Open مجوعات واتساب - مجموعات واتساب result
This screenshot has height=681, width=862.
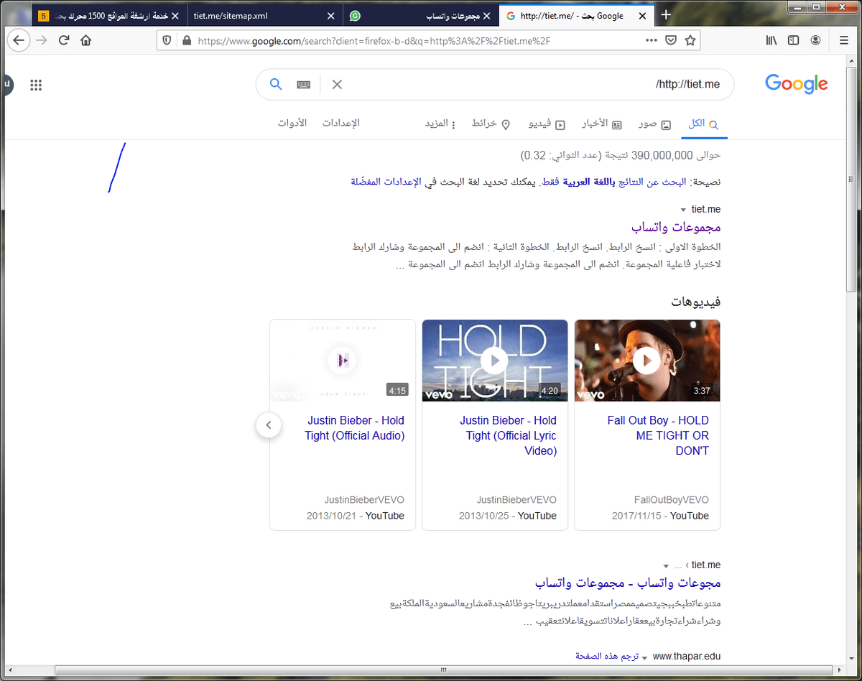628,583
